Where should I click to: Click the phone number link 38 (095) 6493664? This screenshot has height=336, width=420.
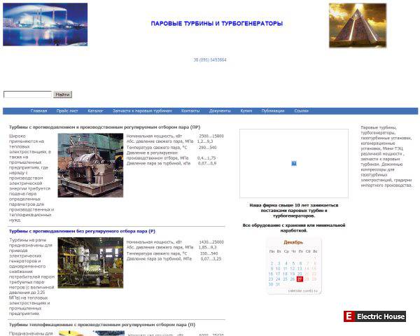(210, 60)
